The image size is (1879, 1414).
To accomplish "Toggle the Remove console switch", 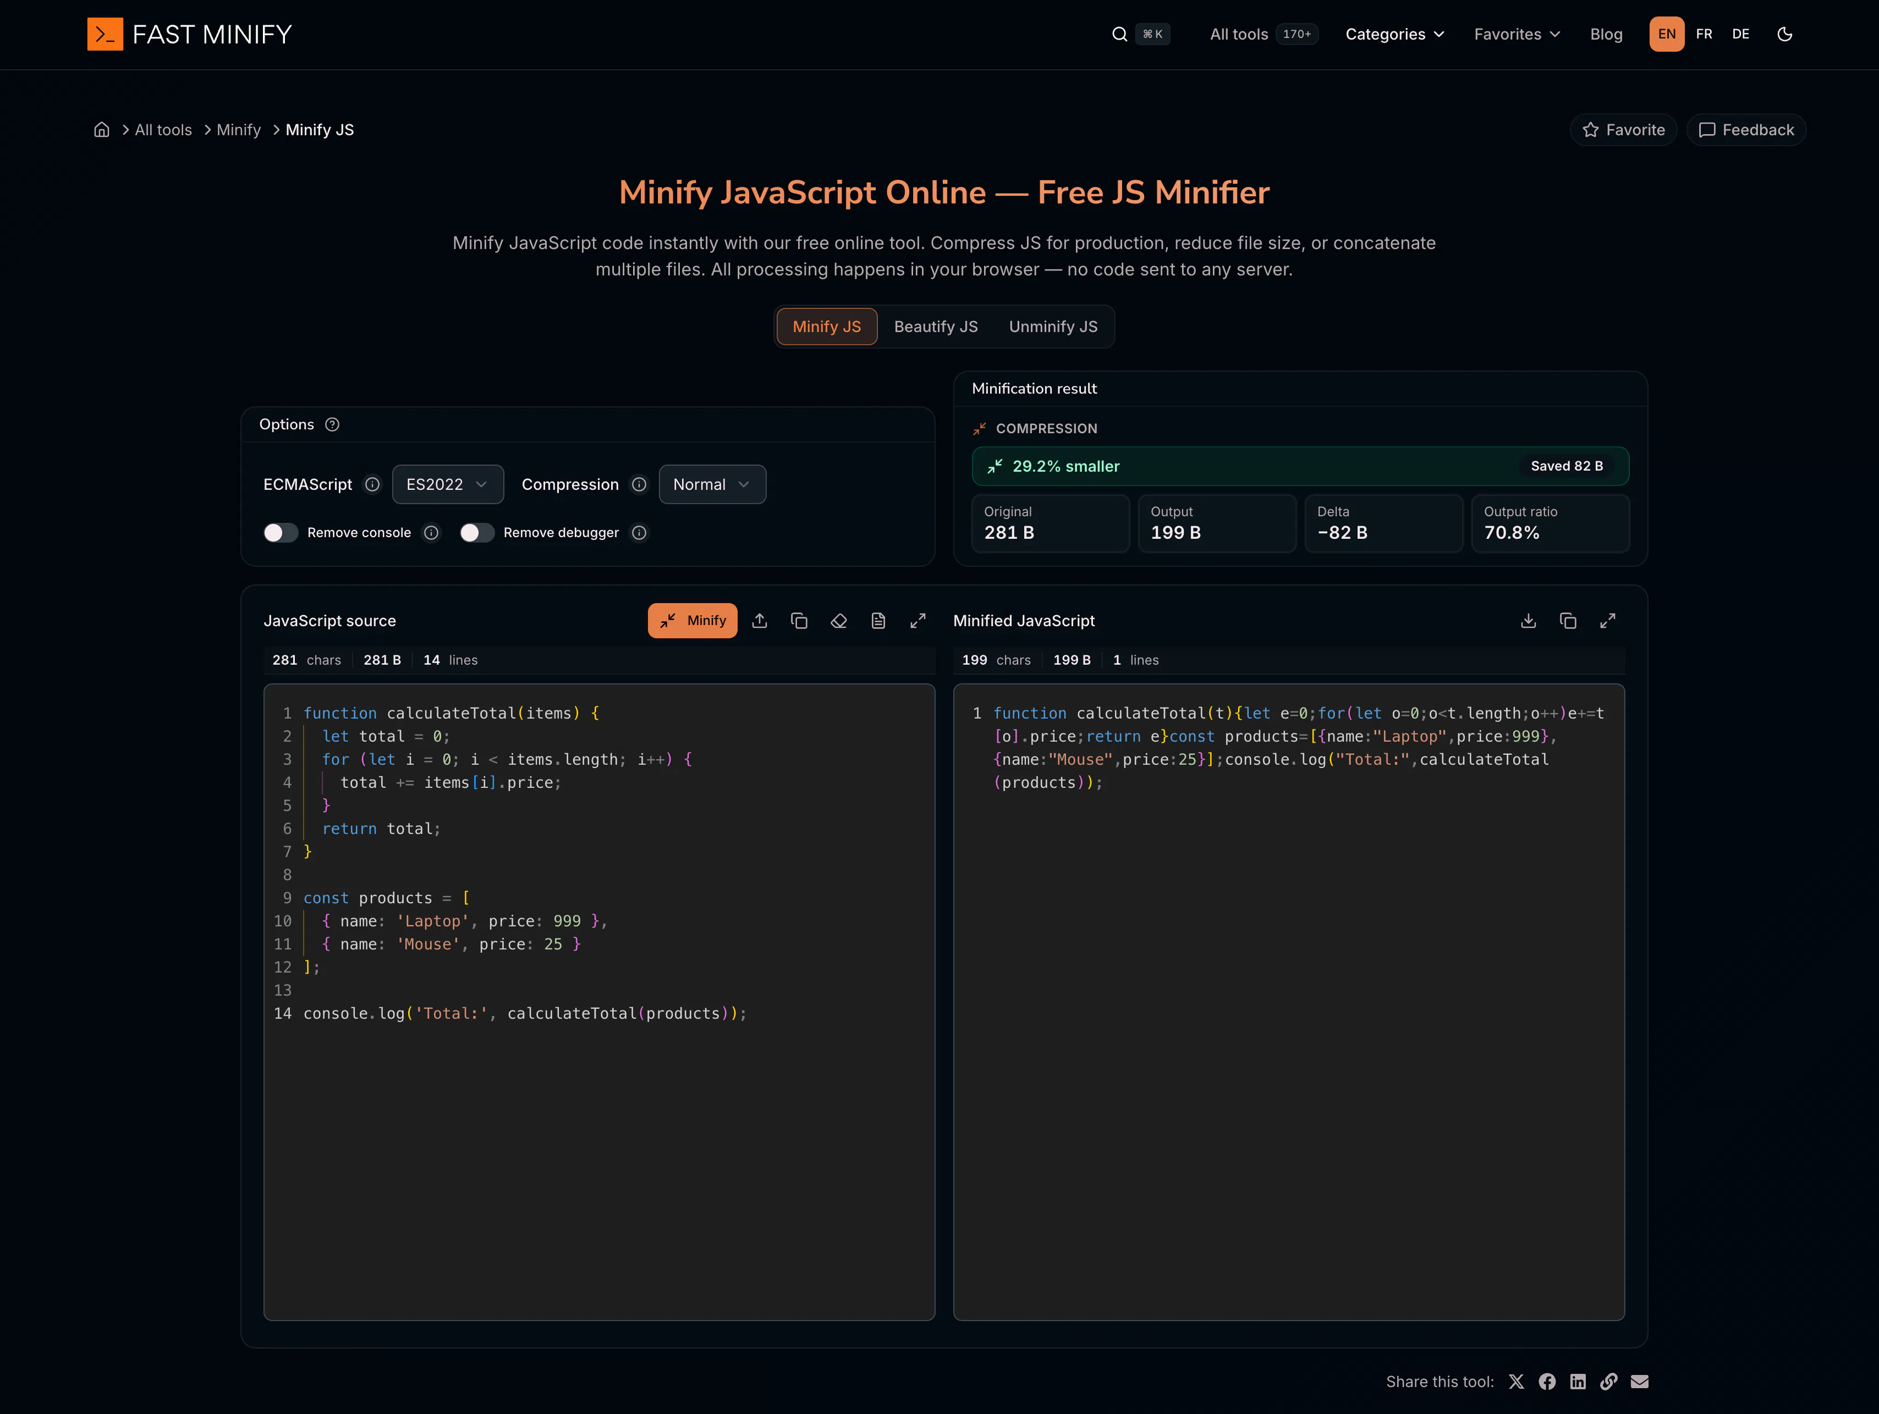I will click(281, 533).
